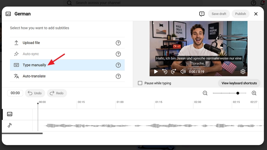This screenshot has height=150, width=267.
Task: Open help icon in top bar
Action: click(253, 3)
